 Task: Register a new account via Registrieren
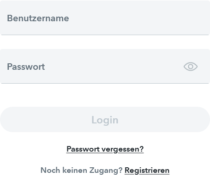(147, 171)
